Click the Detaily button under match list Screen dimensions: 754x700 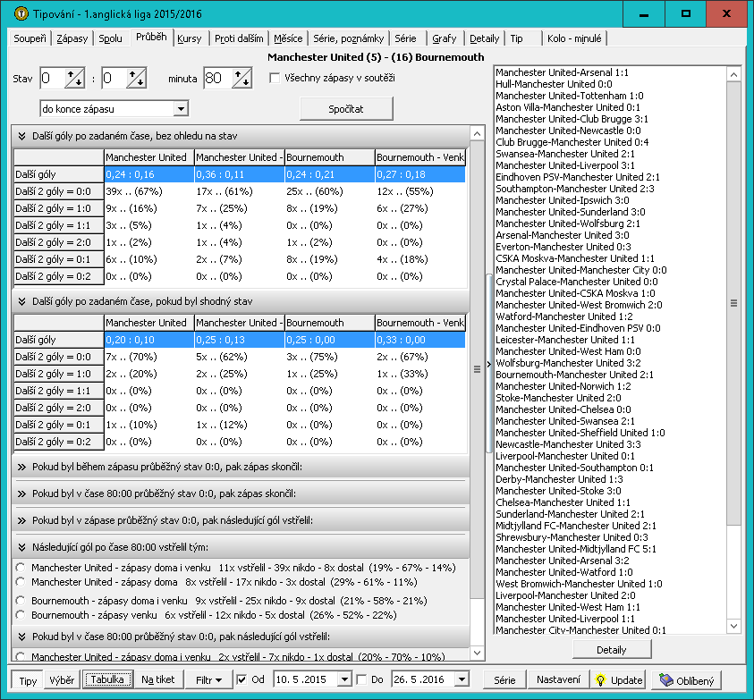(612, 650)
